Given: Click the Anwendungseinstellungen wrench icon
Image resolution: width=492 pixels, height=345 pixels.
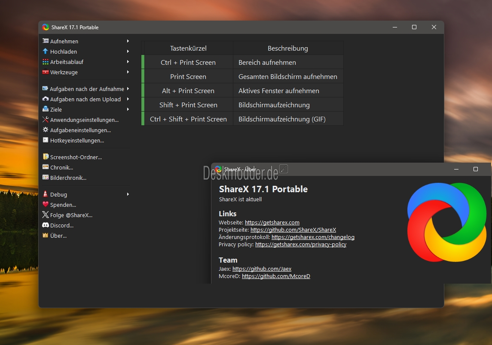Looking at the screenshot, I should point(46,120).
